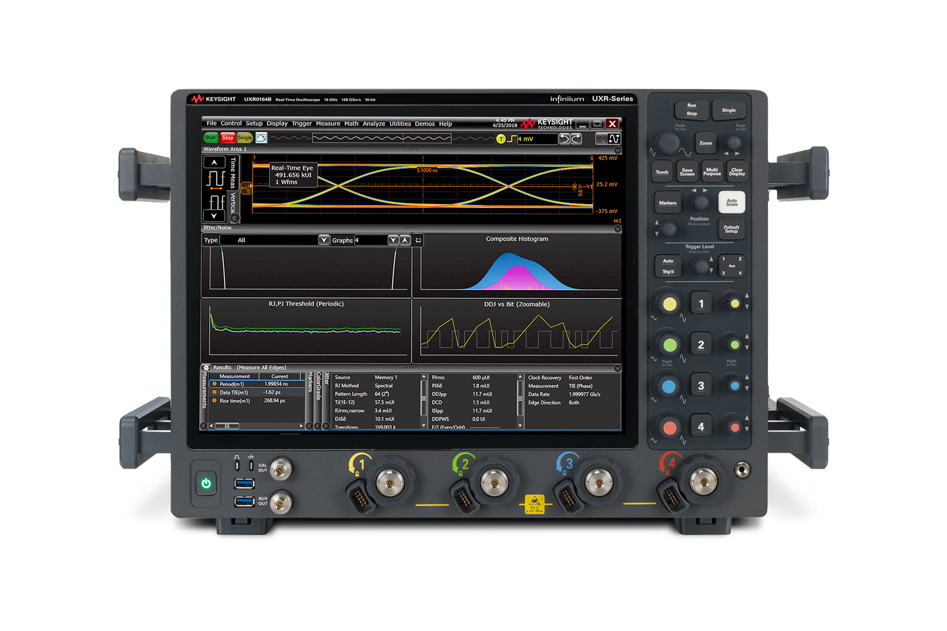Open the Measure menu
This screenshot has width=947, height=631.
point(328,123)
